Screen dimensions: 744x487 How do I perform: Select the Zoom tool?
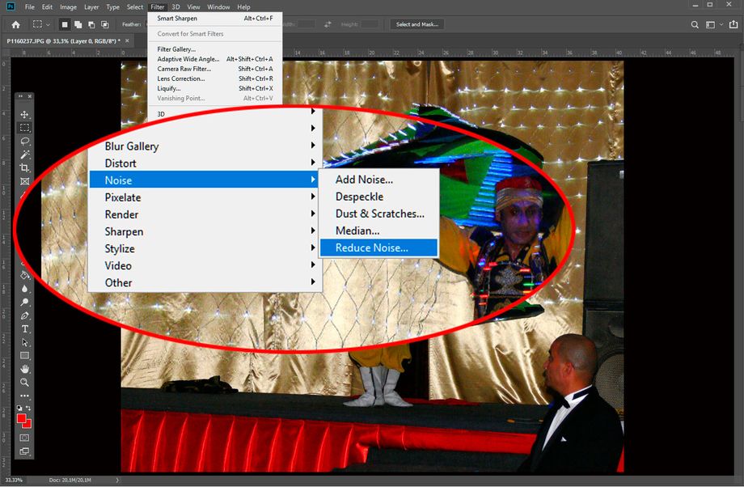[x=24, y=380]
